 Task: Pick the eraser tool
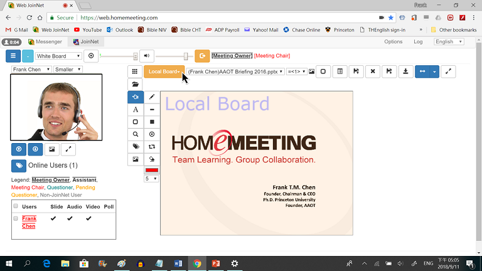click(x=152, y=159)
